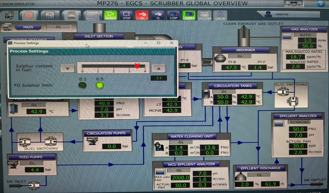Open the UTILITIES menu
Viewport: 329px width, 193px height.
click(x=204, y=15)
